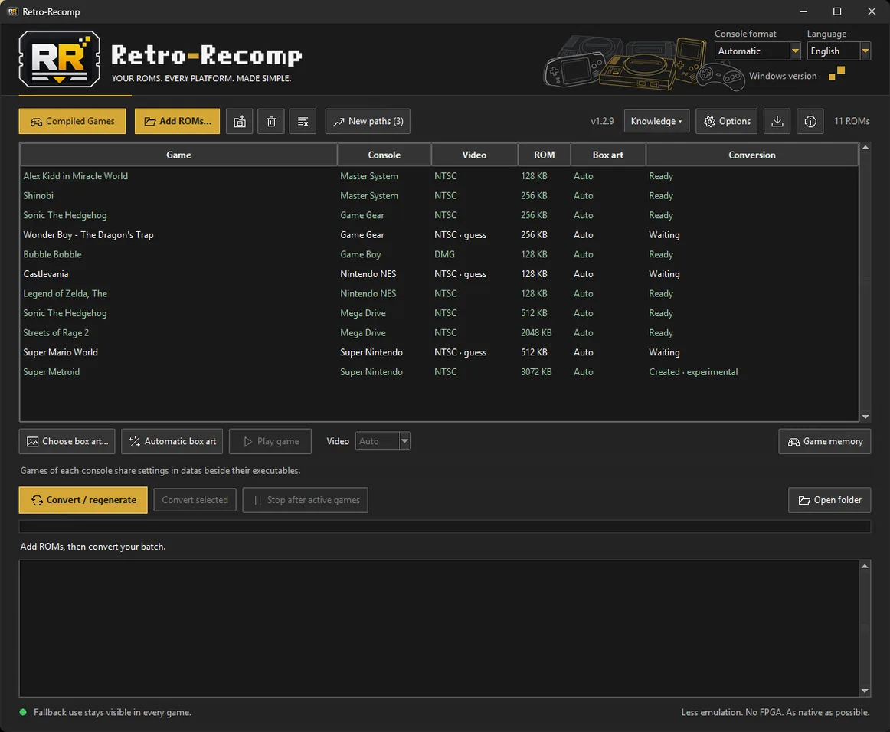
Task: Select the Bubble Bobble game row
Action: (x=439, y=254)
